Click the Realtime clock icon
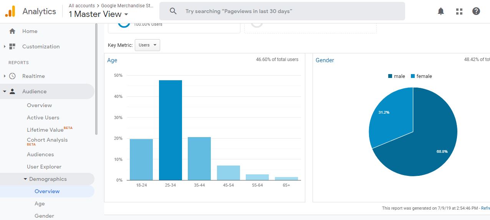 click(12, 76)
